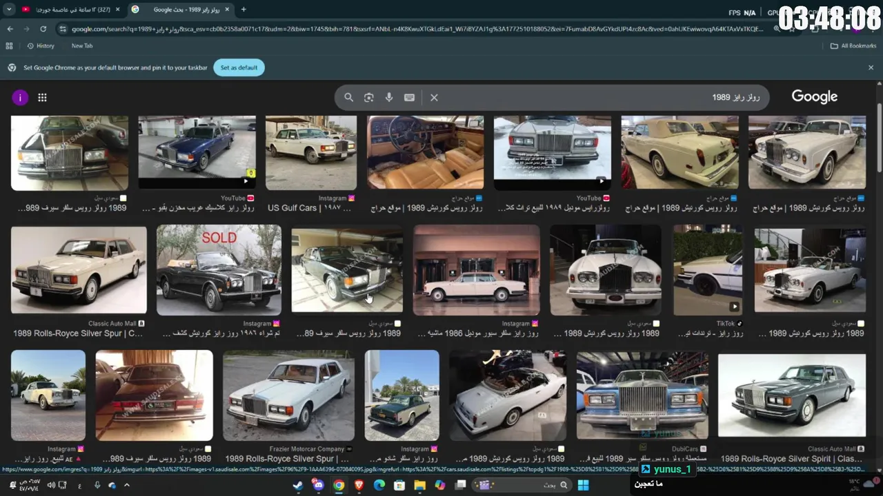The width and height of the screenshot is (883, 496).
Task: Open the Google account avatar
Action: tap(20, 98)
